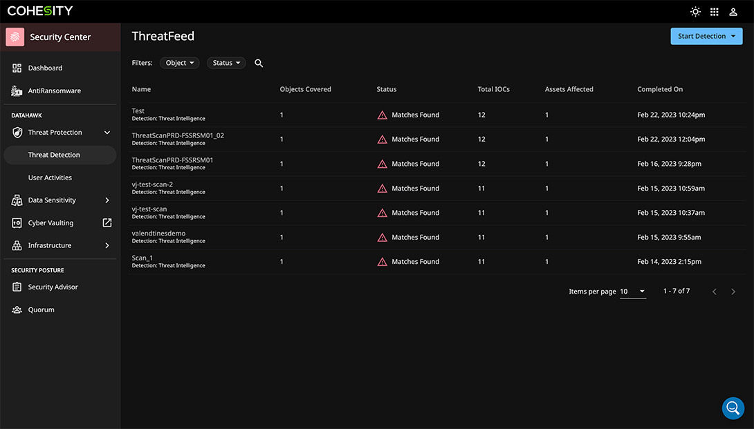Toggle the Security Center fingerprint icon

(x=15, y=35)
